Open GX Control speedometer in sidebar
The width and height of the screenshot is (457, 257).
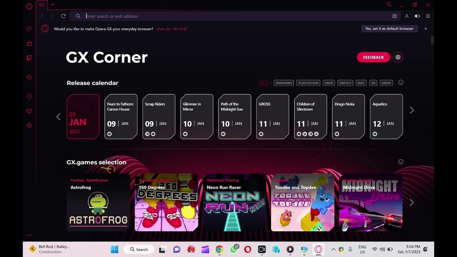pyautogui.click(x=29, y=29)
